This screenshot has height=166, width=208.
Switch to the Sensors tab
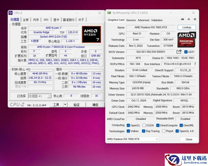coord(131,20)
